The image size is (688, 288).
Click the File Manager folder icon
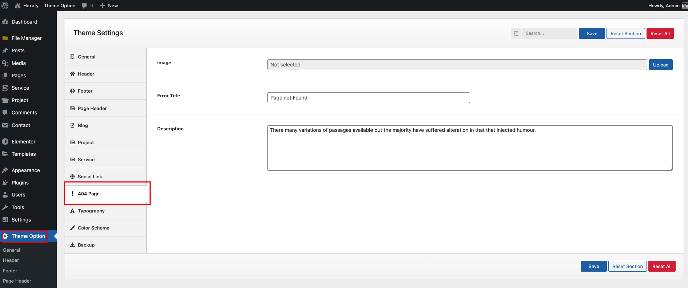5,38
